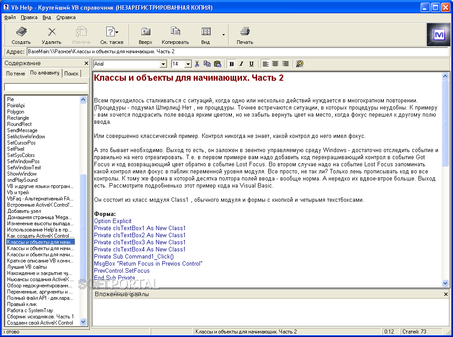Click the M logo in the toolbar corner
453x337 pixels.
(x=438, y=35)
